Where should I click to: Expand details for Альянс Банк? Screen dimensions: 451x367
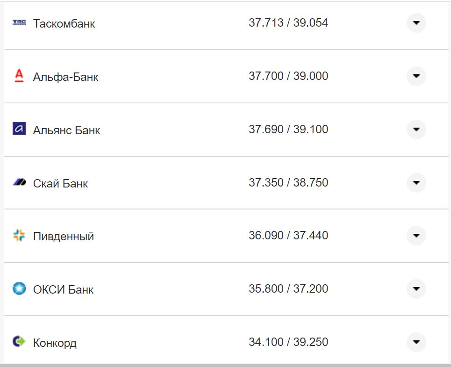click(416, 130)
